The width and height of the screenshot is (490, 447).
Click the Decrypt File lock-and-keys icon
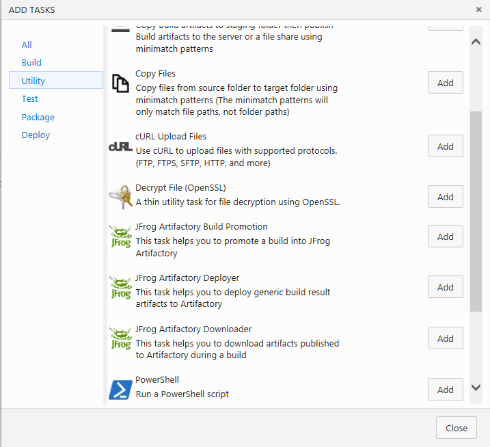tap(120, 197)
